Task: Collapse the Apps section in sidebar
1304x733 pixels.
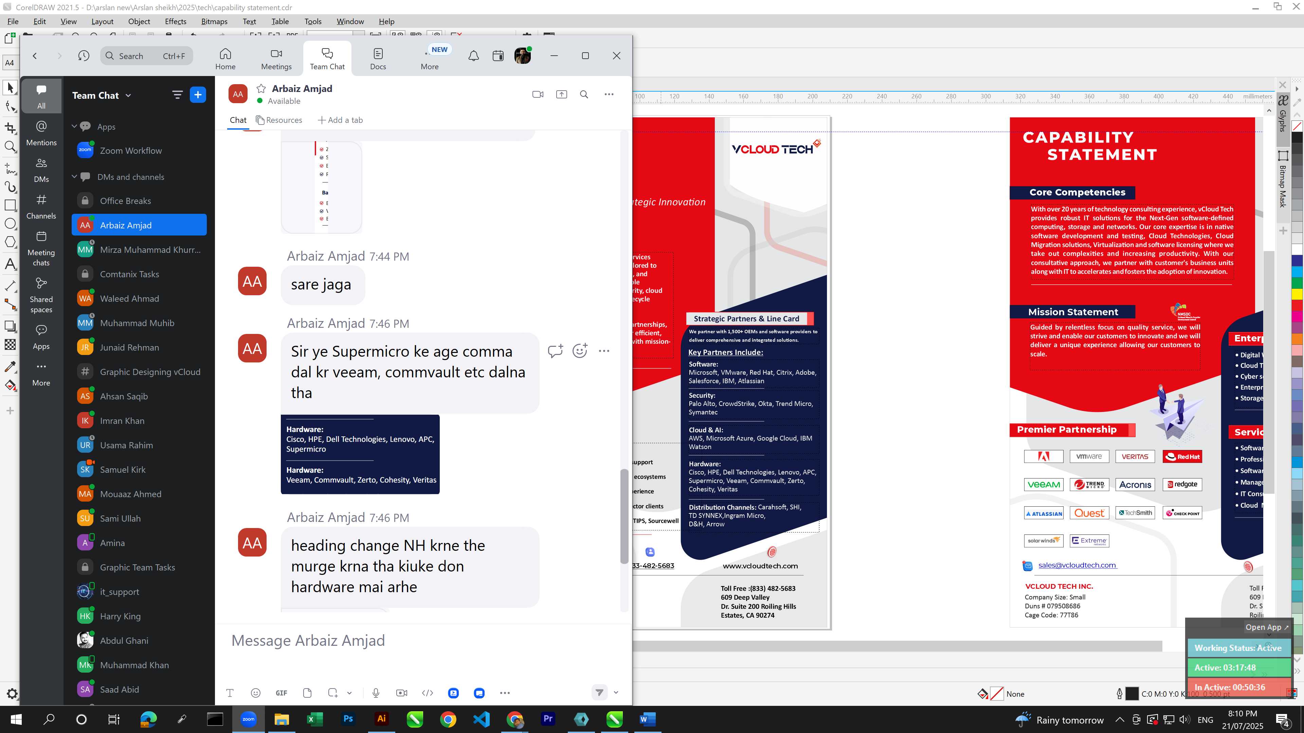Action: point(74,127)
